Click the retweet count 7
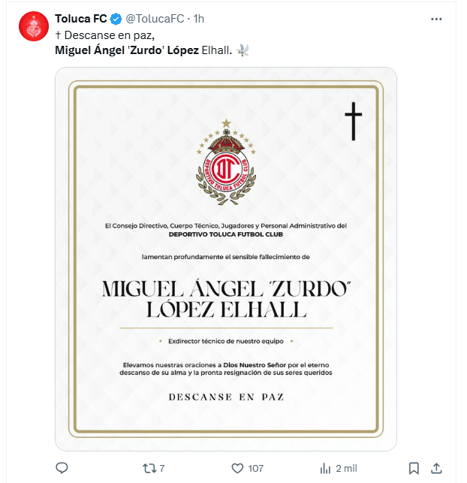The height and width of the screenshot is (483, 467). [162, 469]
